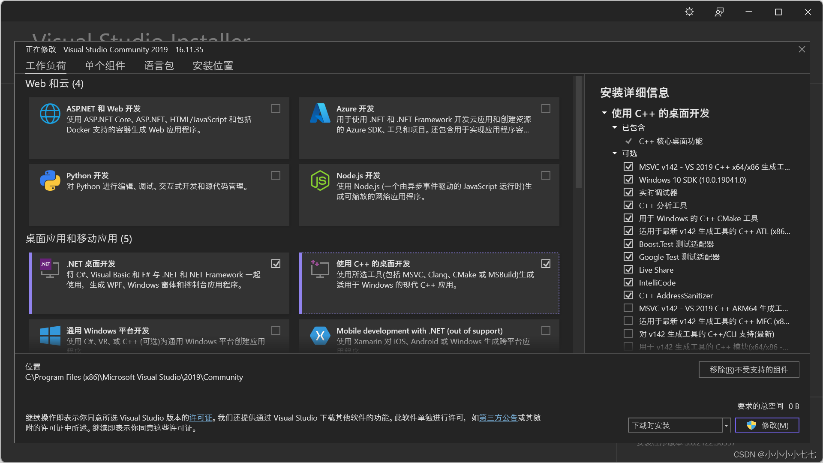Screen dimensions: 823x463
Task: Uncheck MSVC v142 x64/x86 build tools
Action: [628, 167]
